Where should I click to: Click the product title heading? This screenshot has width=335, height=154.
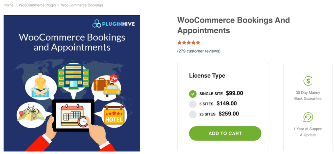pyautogui.click(x=233, y=25)
